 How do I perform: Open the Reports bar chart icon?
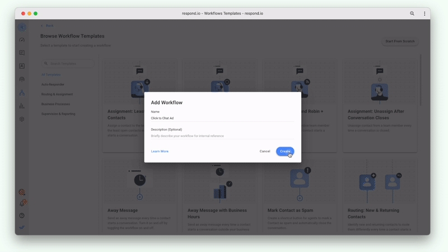pyautogui.click(x=22, y=106)
